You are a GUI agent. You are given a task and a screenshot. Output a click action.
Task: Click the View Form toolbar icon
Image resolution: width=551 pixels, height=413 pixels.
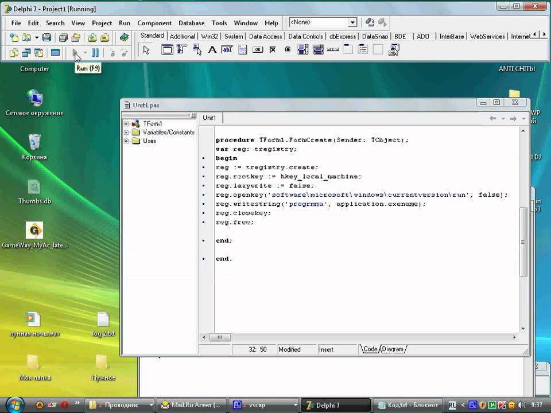26,53
